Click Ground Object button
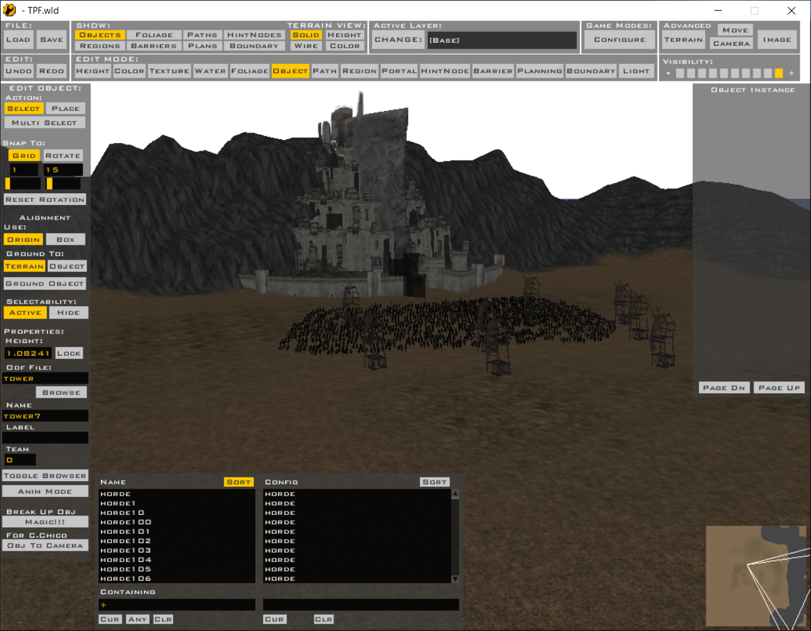Screen dimensions: 811x631 click(x=44, y=284)
